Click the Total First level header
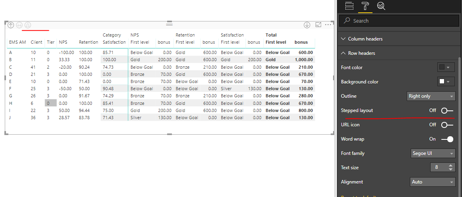 pos(276,42)
